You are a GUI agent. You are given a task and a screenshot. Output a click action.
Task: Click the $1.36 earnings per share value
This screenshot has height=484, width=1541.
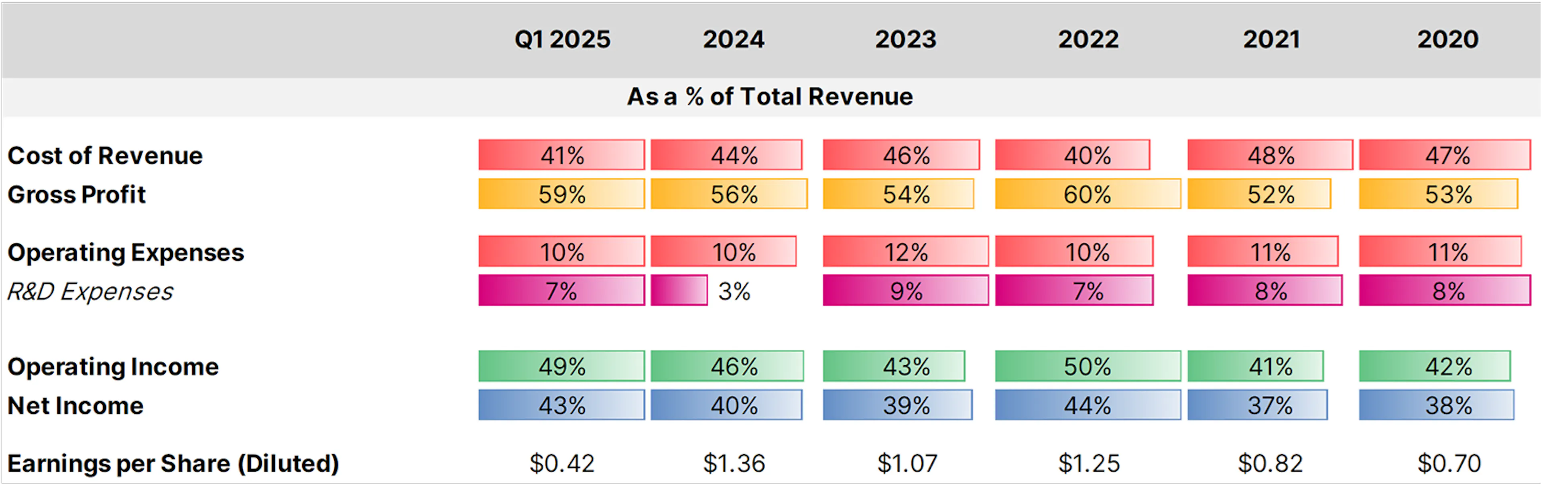tap(734, 464)
